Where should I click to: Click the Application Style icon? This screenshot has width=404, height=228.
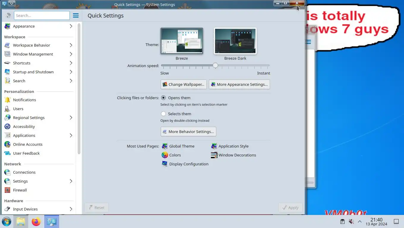coord(214,146)
